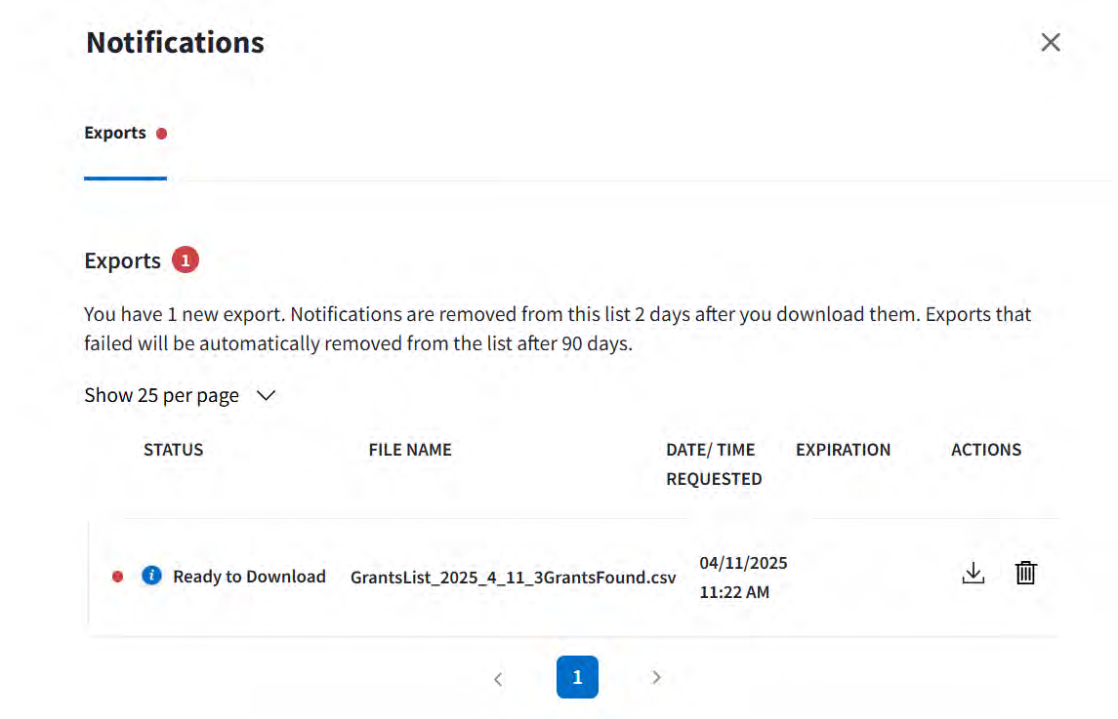
Task: Select page 1 in pagination
Action: click(577, 677)
